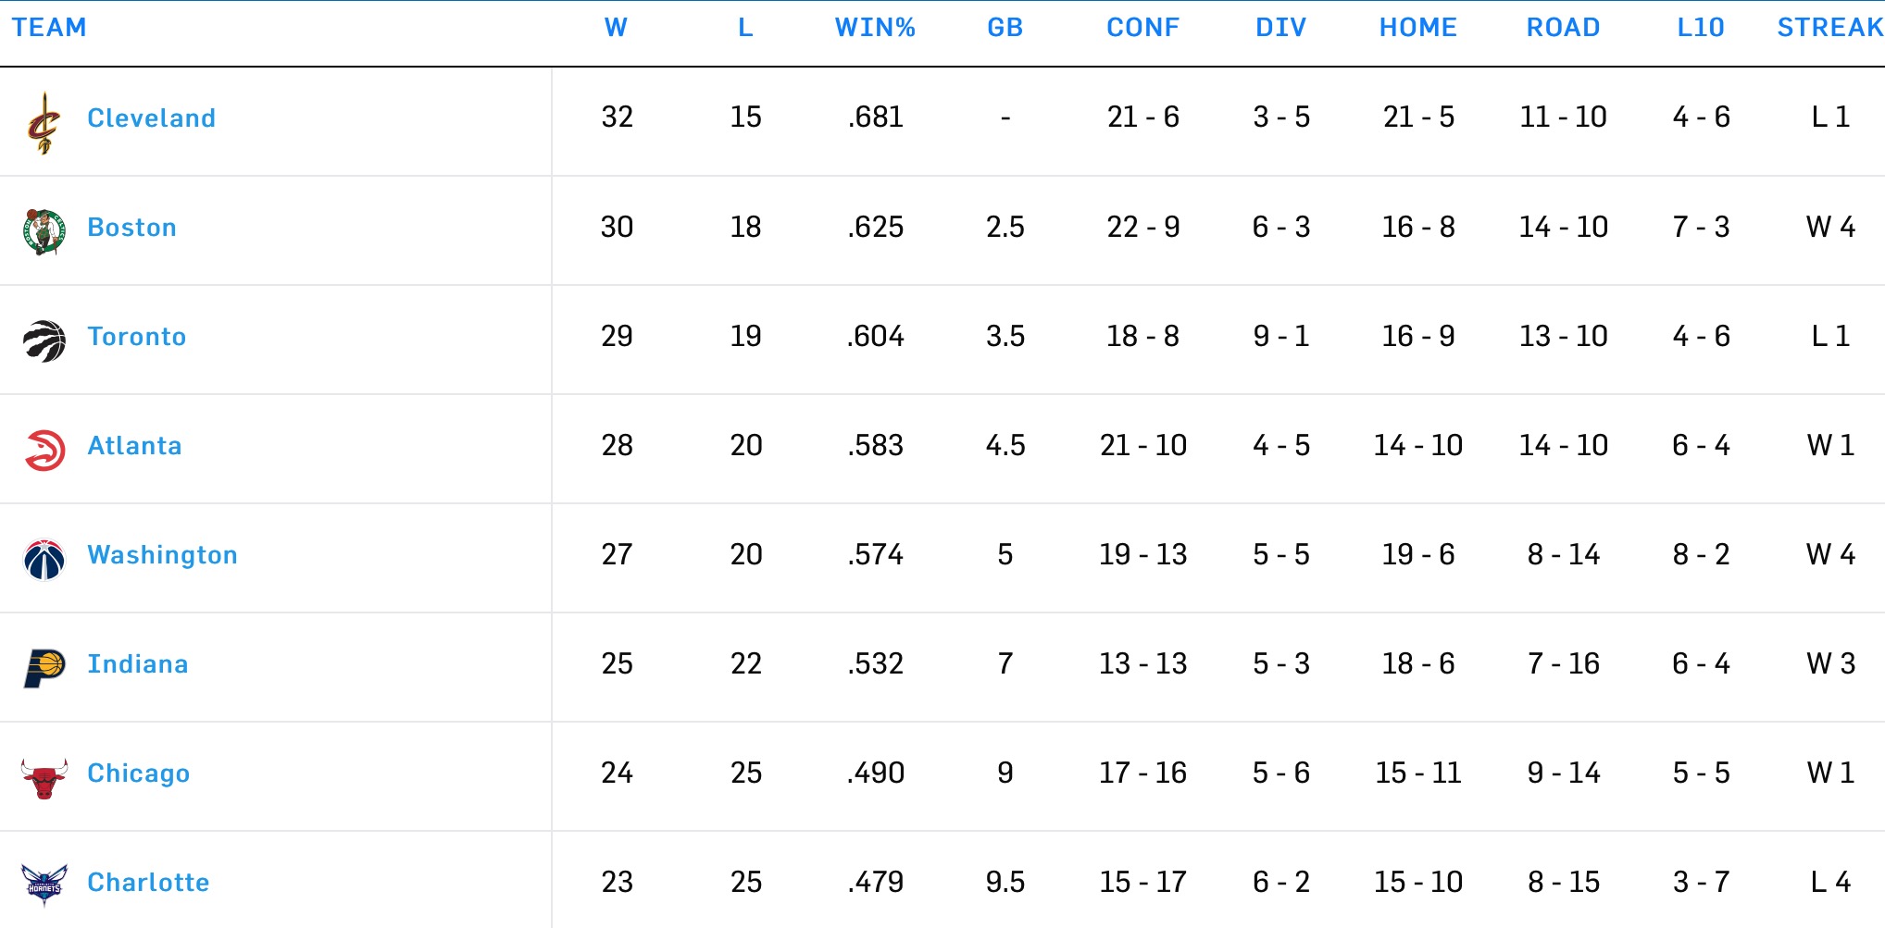Click the Indiana Pacers logo
The height and width of the screenshot is (928, 1885).
44,667
